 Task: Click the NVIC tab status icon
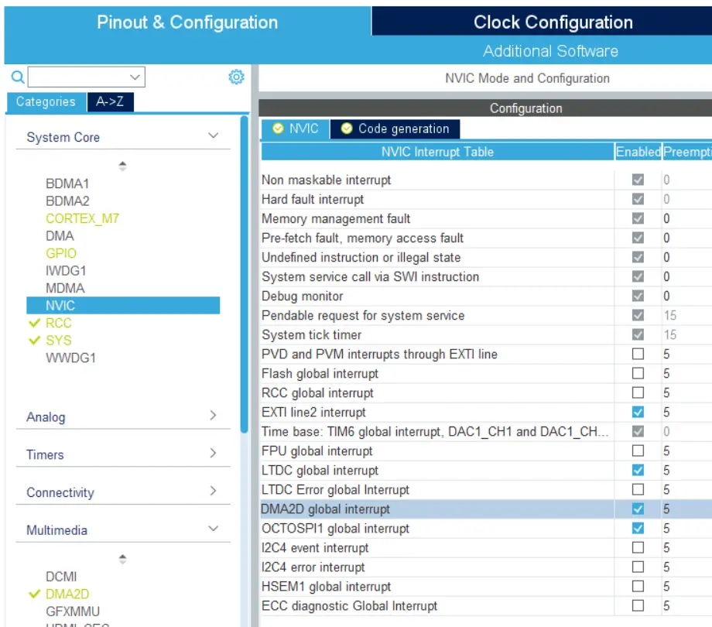(278, 129)
